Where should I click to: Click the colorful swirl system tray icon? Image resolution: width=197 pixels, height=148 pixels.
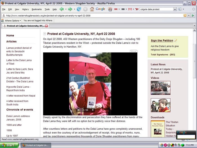(162, 145)
